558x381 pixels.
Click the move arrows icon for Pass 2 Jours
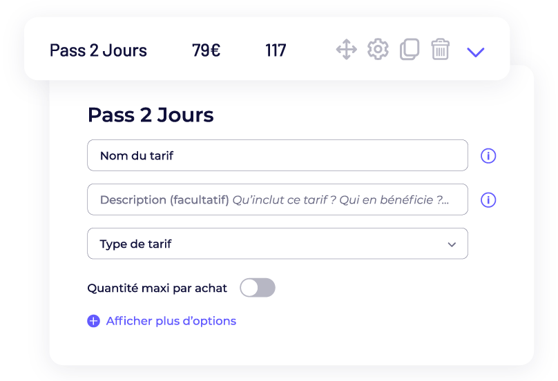pos(346,50)
